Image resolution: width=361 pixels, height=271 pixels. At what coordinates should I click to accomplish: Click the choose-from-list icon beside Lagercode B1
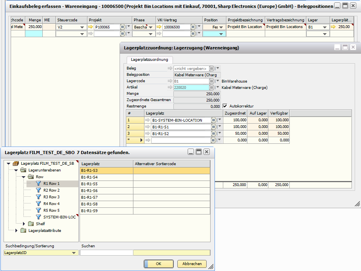click(212, 81)
